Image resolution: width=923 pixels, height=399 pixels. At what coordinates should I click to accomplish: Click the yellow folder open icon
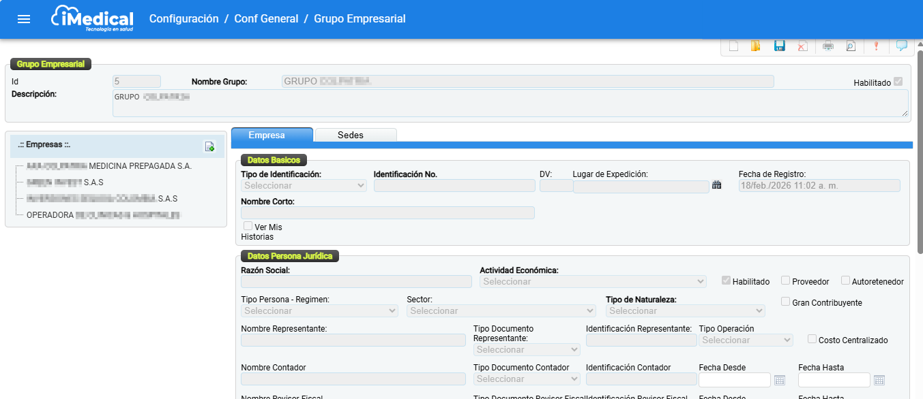click(755, 46)
